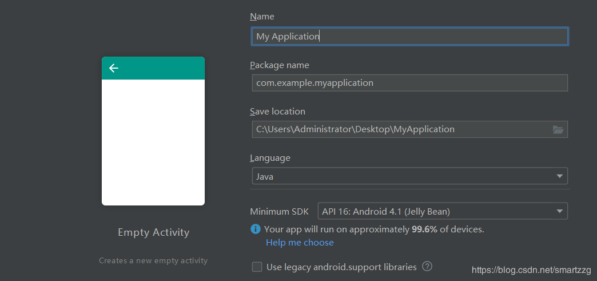Open the Language dropdown showing Java
This screenshot has height=281, width=597.
409,176
